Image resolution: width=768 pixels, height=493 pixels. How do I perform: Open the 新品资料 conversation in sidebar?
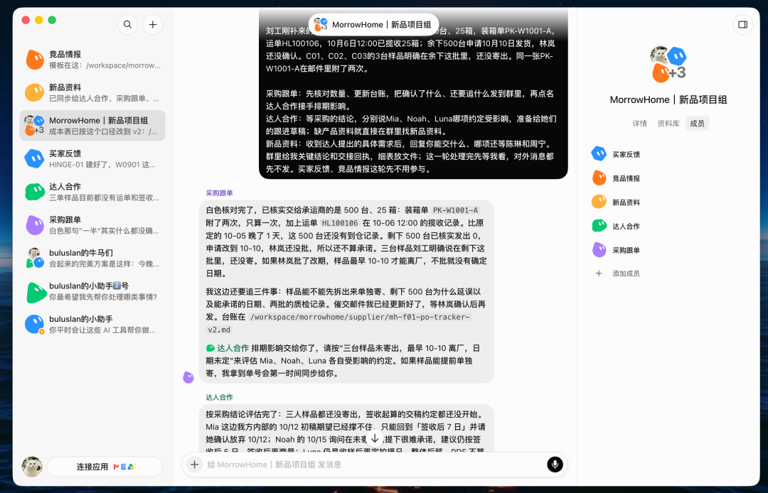(x=92, y=92)
